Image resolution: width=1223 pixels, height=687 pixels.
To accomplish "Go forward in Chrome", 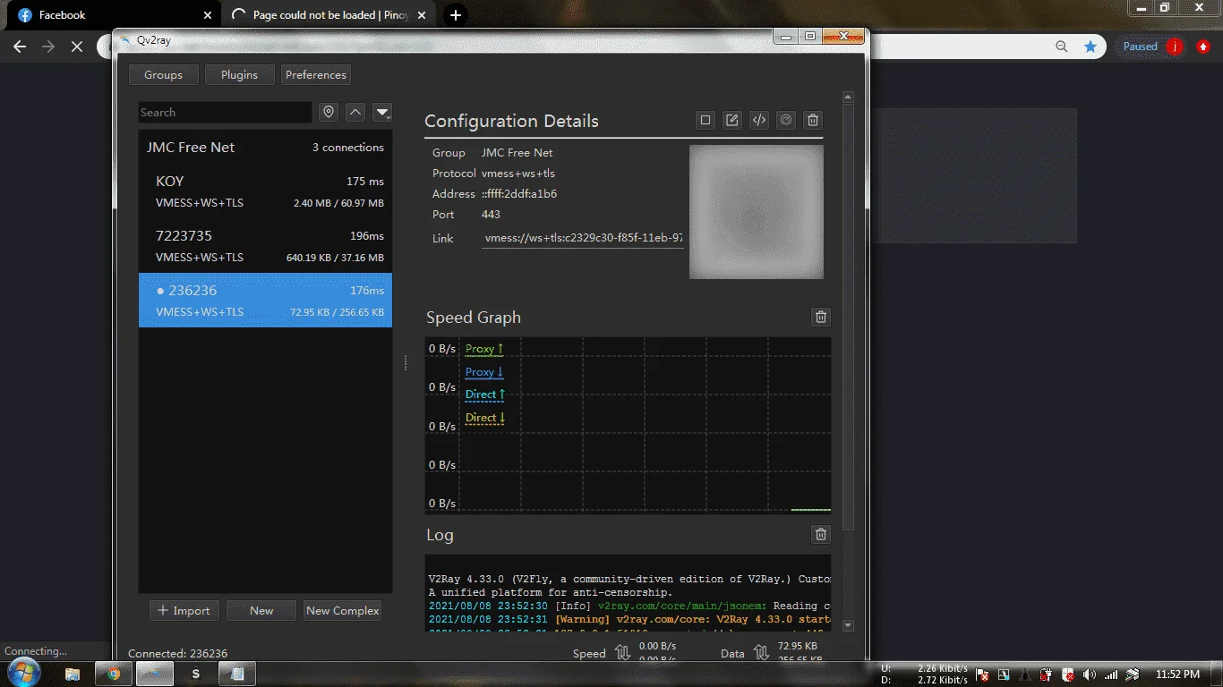I will point(48,47).
